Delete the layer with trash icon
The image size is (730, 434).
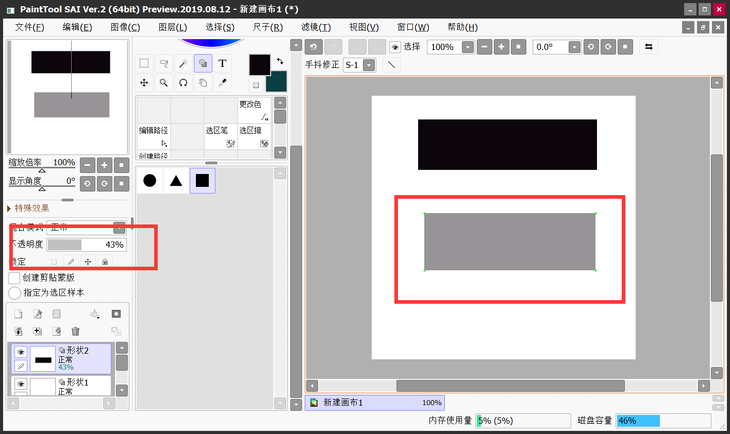click(x=76, y=332)
